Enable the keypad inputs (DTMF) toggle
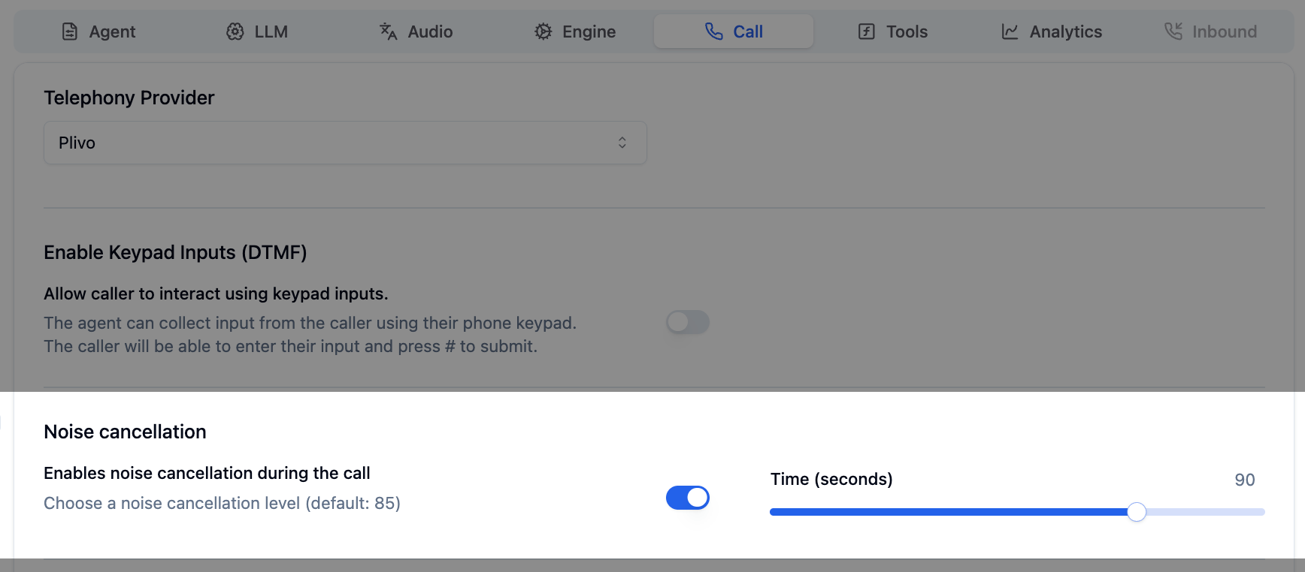Viewport: 1305px width, 572px height. 687,322
